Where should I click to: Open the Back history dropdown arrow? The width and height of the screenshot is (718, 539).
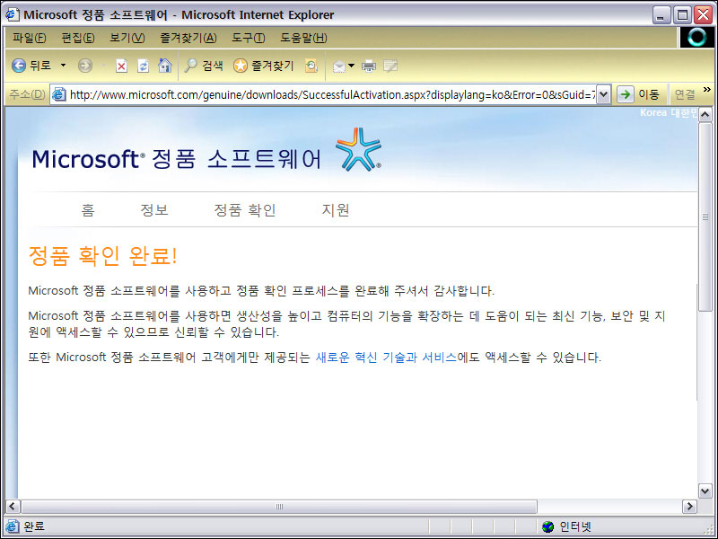click(x=63, y=66)
